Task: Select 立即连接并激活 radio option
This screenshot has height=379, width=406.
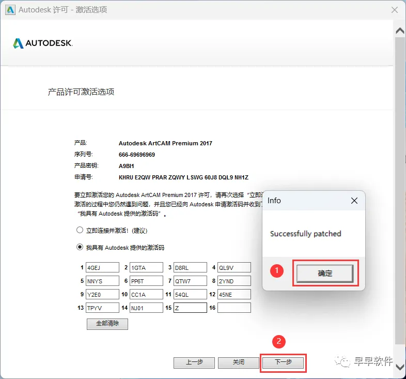Action: click(80, 230)
